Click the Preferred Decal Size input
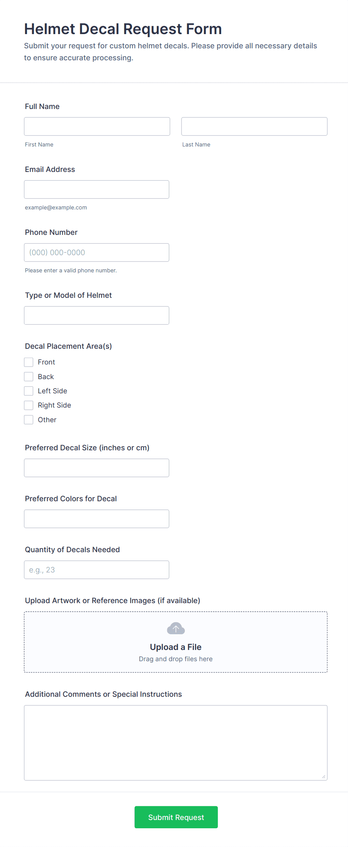 click(97, 468)
